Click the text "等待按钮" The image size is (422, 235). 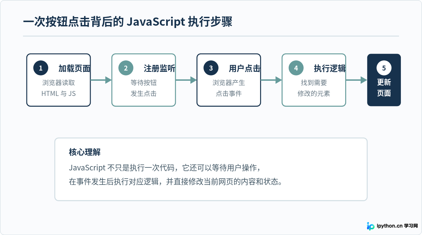pyautogui.click(x=143, y=83)
